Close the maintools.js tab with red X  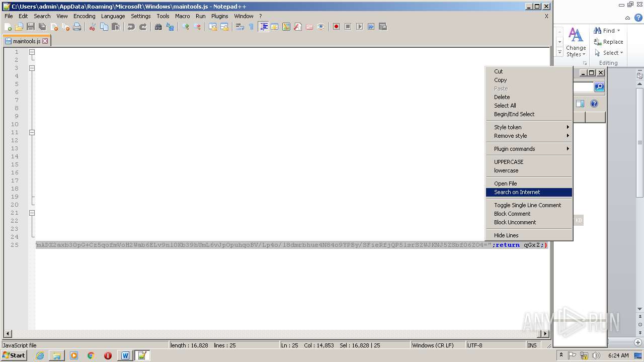(x=45, y=41)
